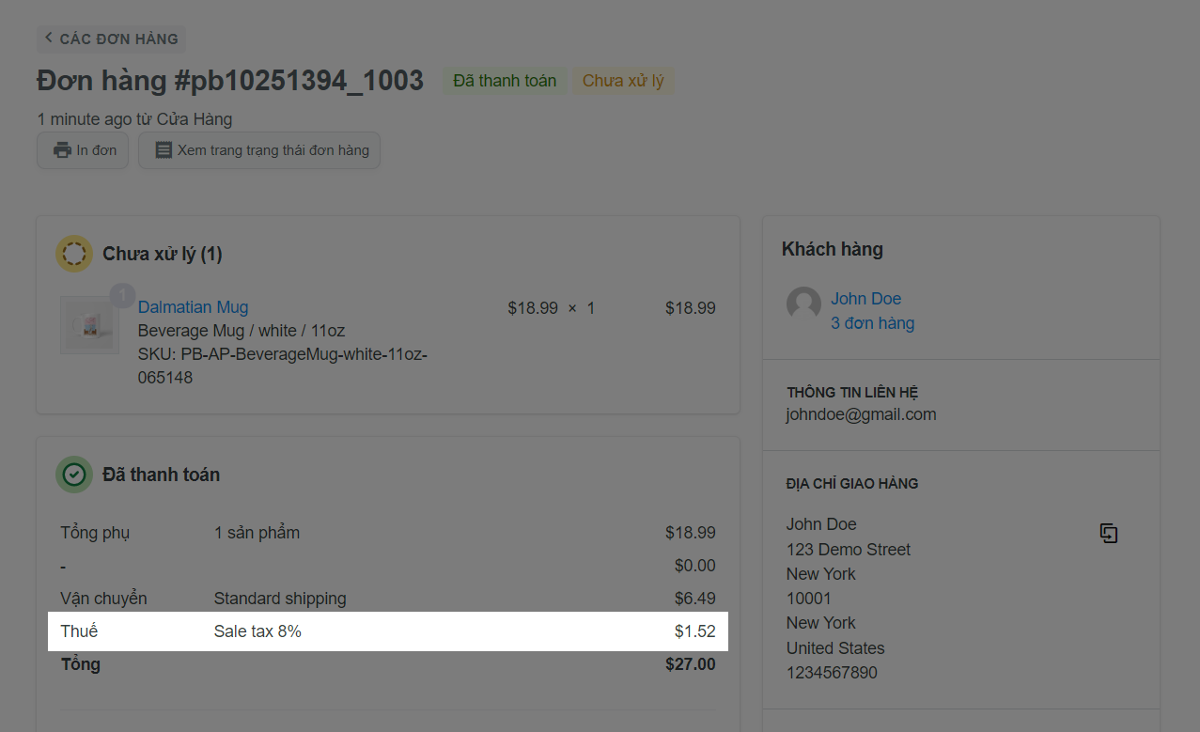Open the Dalmatian Mug product link

click(x=193, y=307)
